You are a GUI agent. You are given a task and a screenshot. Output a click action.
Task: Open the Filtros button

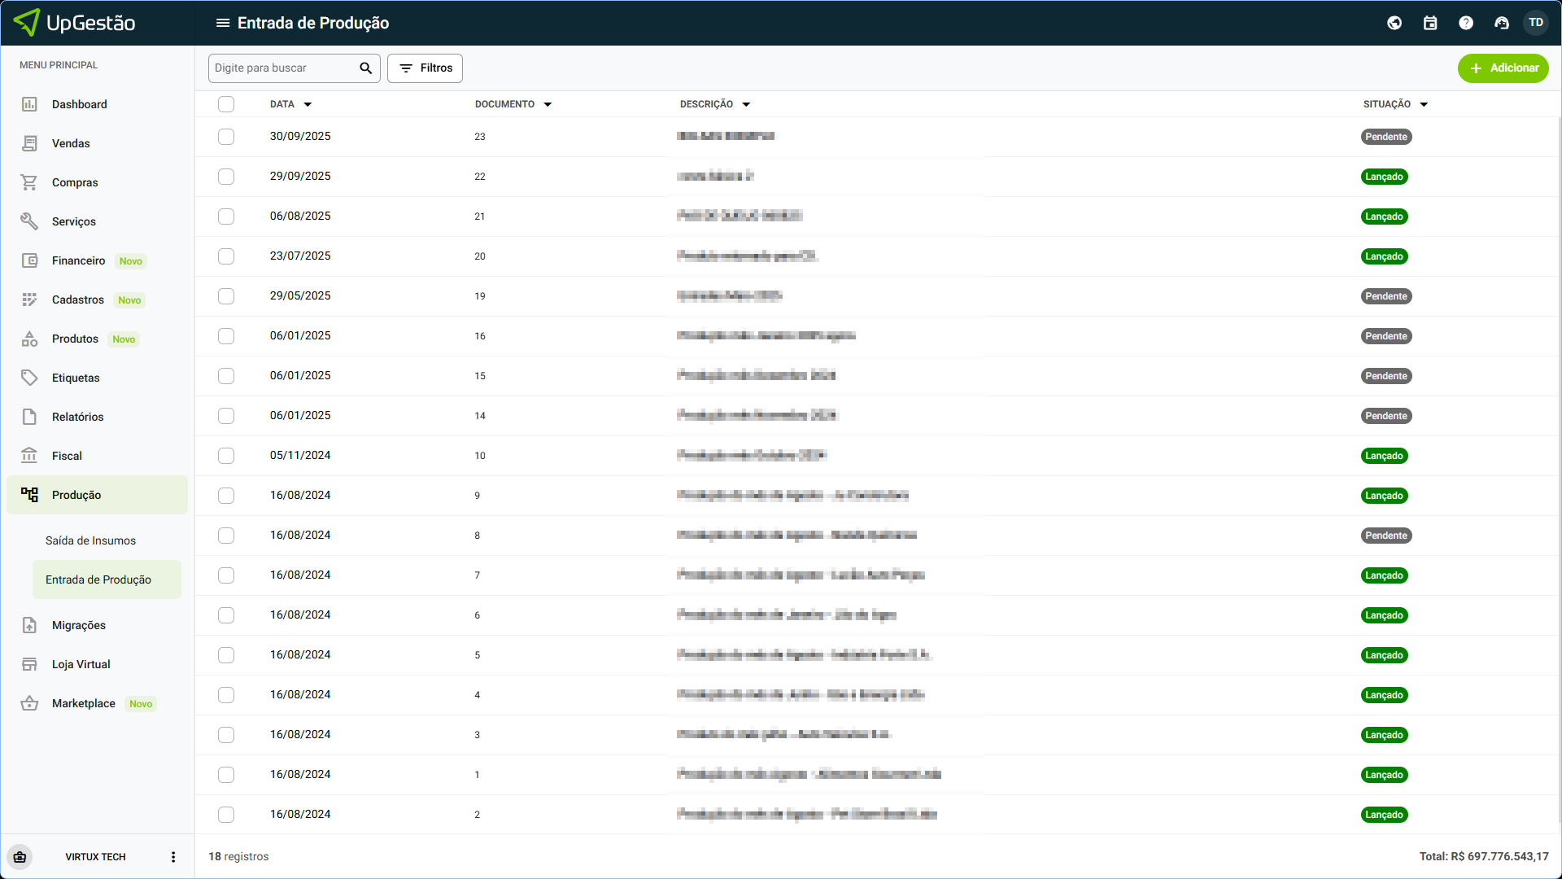pyautogui.click(x=425, y=68)
